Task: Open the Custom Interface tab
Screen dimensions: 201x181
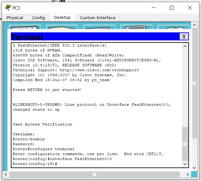Action: click(x=98, y=18)
